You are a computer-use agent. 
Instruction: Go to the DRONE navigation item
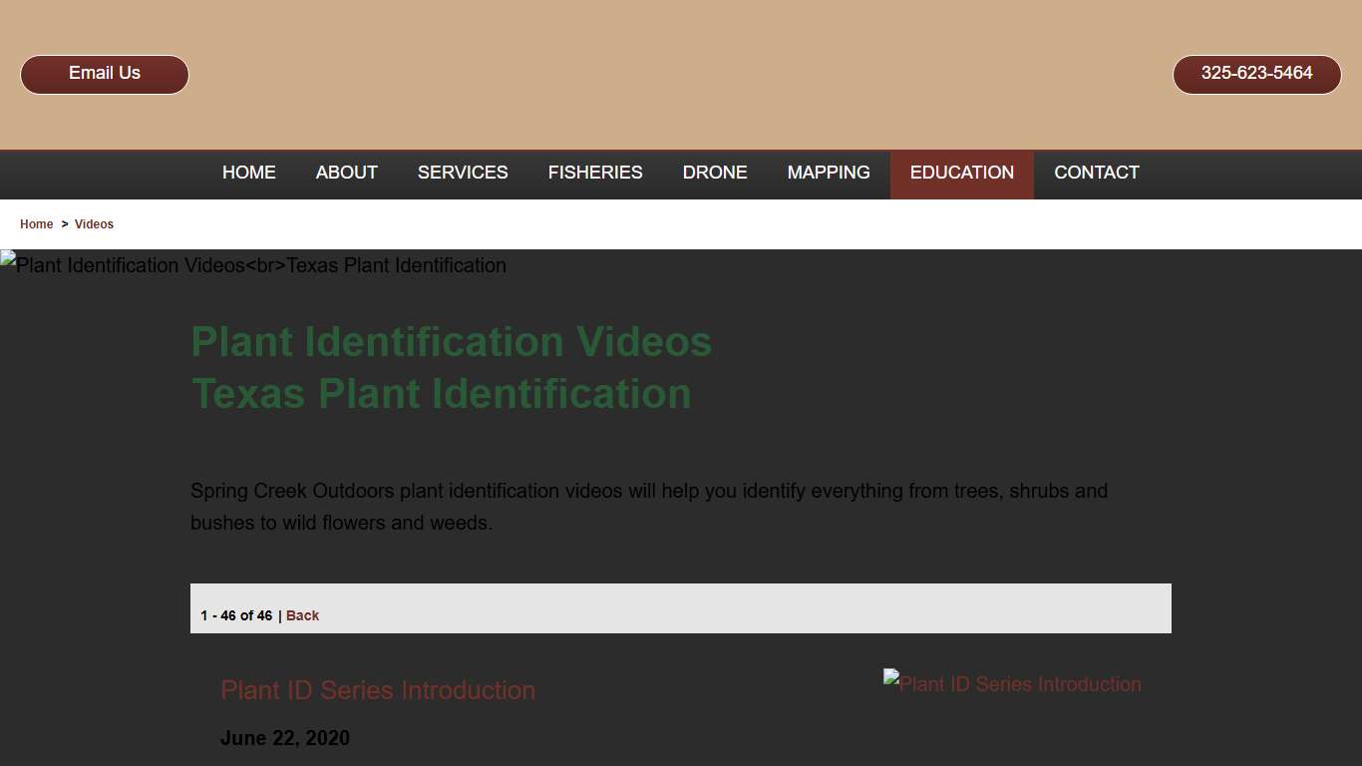(714, 173)
